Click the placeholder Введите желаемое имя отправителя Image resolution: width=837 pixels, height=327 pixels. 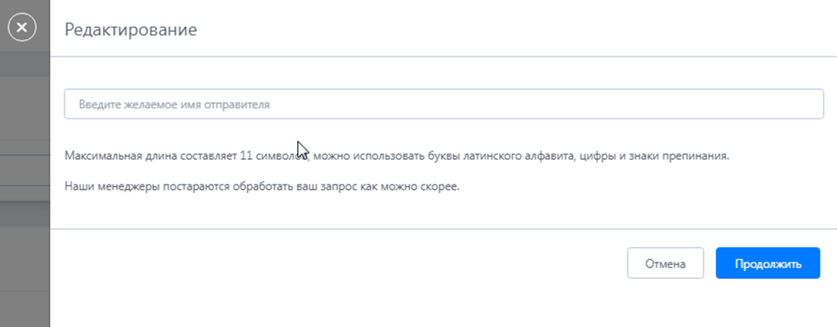(x=174, y=105)
